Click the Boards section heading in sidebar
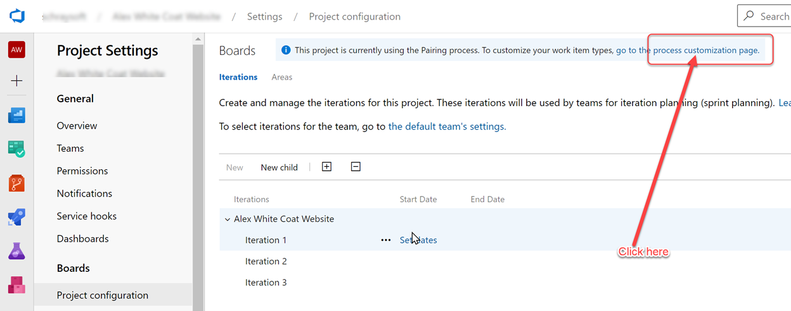 click(x=74, y=268)
